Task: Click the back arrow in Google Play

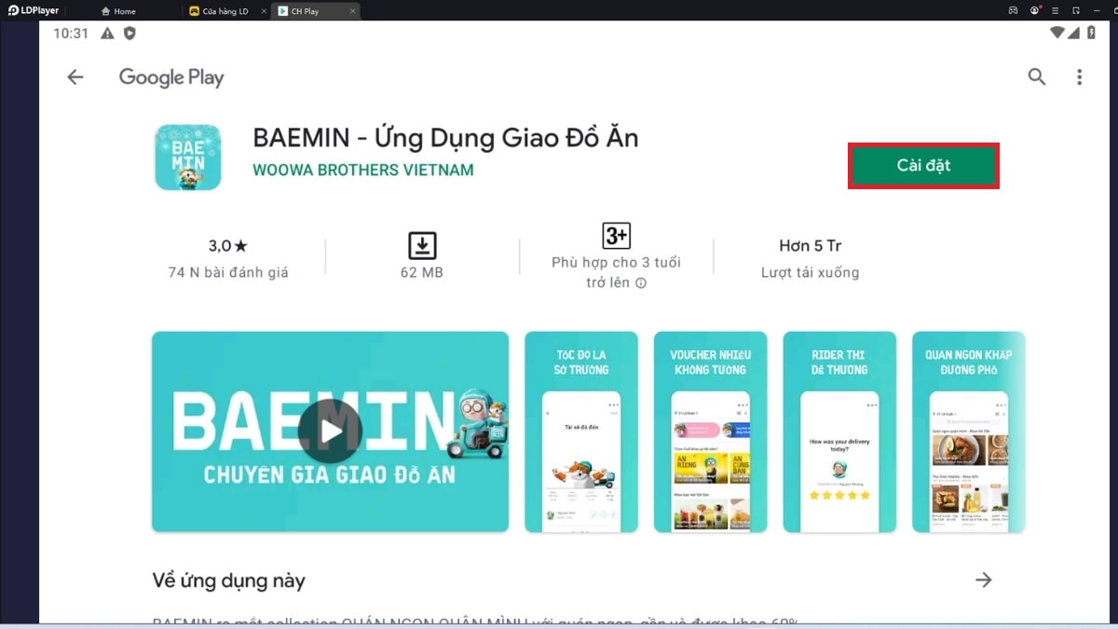Action: pyautogui.click(x=75, y=77)
